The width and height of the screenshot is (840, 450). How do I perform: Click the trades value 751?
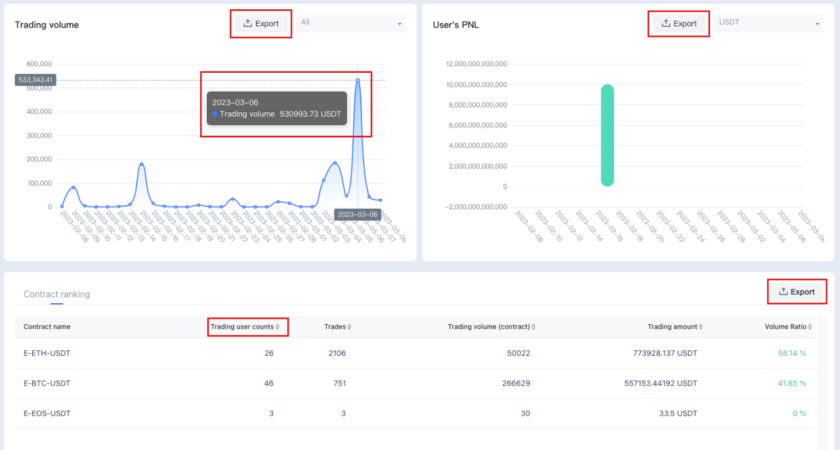339,384
